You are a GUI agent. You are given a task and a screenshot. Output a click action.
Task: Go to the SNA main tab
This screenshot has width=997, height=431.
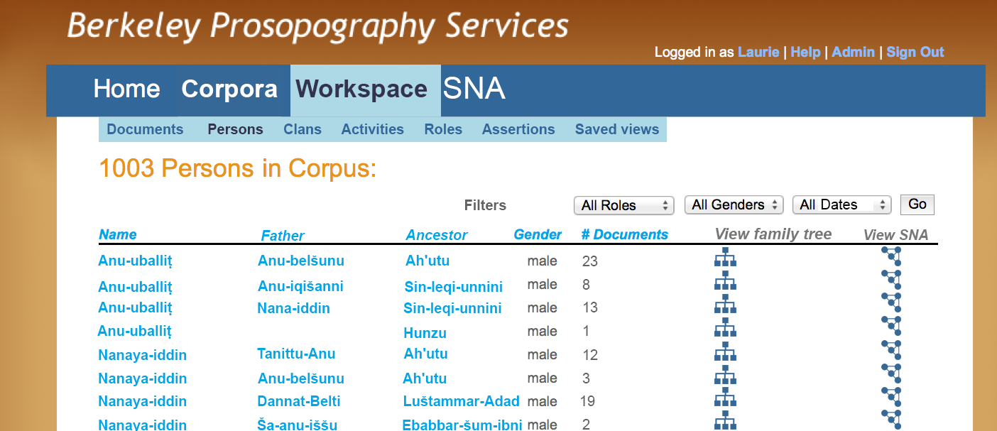474,89
